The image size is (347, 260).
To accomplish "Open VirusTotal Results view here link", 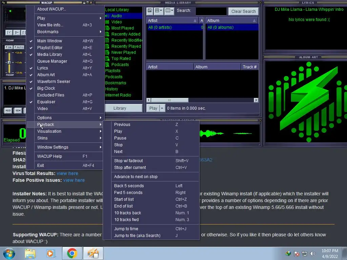I will click(67, 174).
